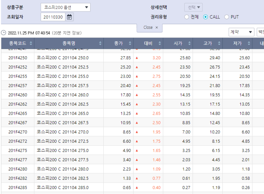
Task: Sort by 종목명 column arrows
Action: (100, 43)
